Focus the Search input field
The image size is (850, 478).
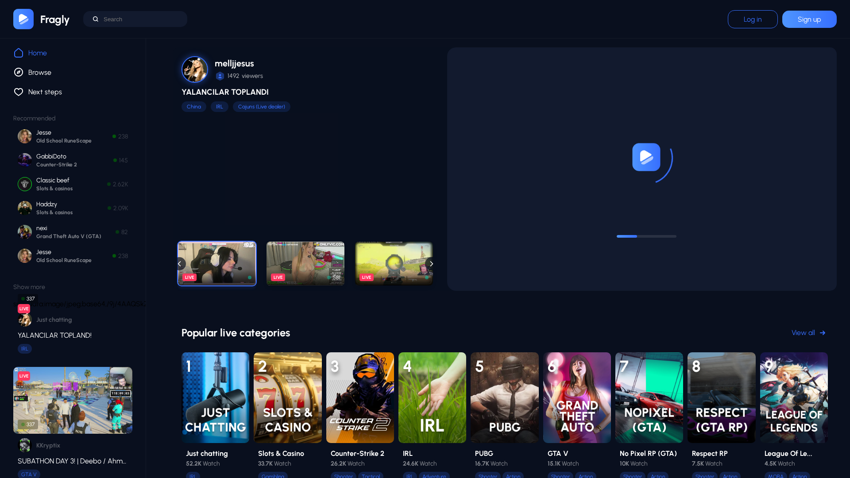click(x=135, y=19)
